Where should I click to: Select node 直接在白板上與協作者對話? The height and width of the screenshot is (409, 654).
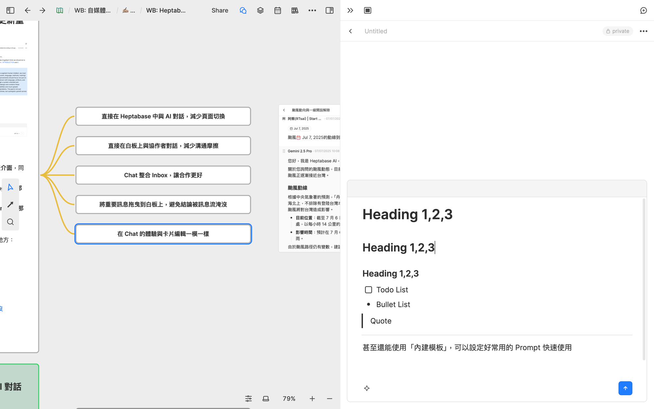pos(163,146)
